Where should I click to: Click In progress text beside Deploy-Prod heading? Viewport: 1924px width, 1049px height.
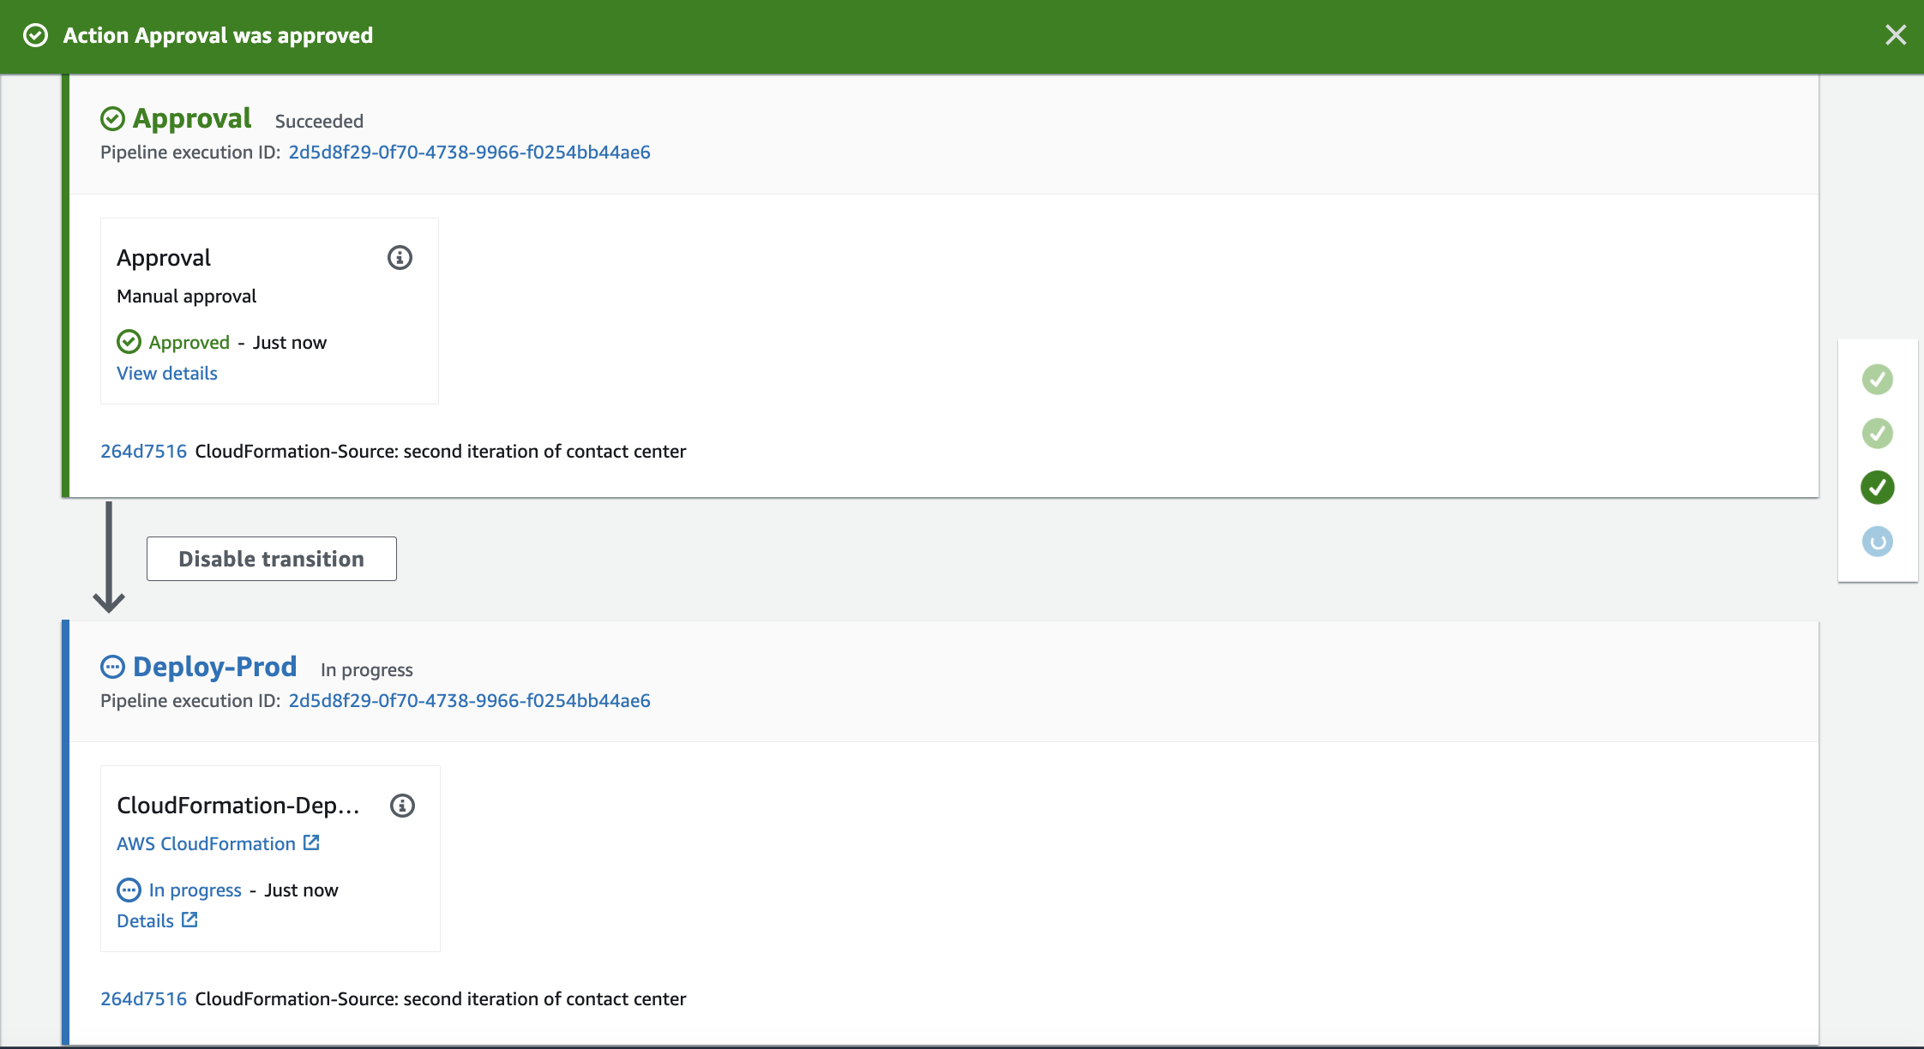coord(367,669)
